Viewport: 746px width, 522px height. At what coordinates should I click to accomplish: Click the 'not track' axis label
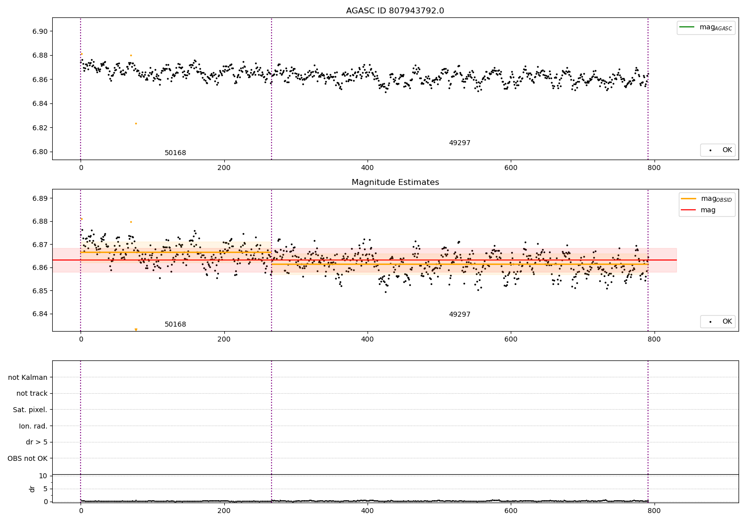(x=32, y=393)
